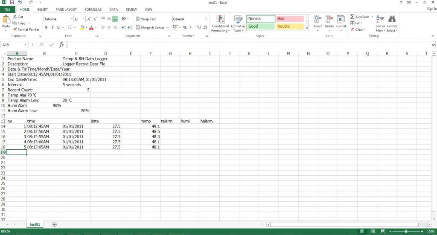The height and width of the screenshot is (235, 437).
Task: Switch to the FORMULAS tab
Action: [x=93, y=9]
